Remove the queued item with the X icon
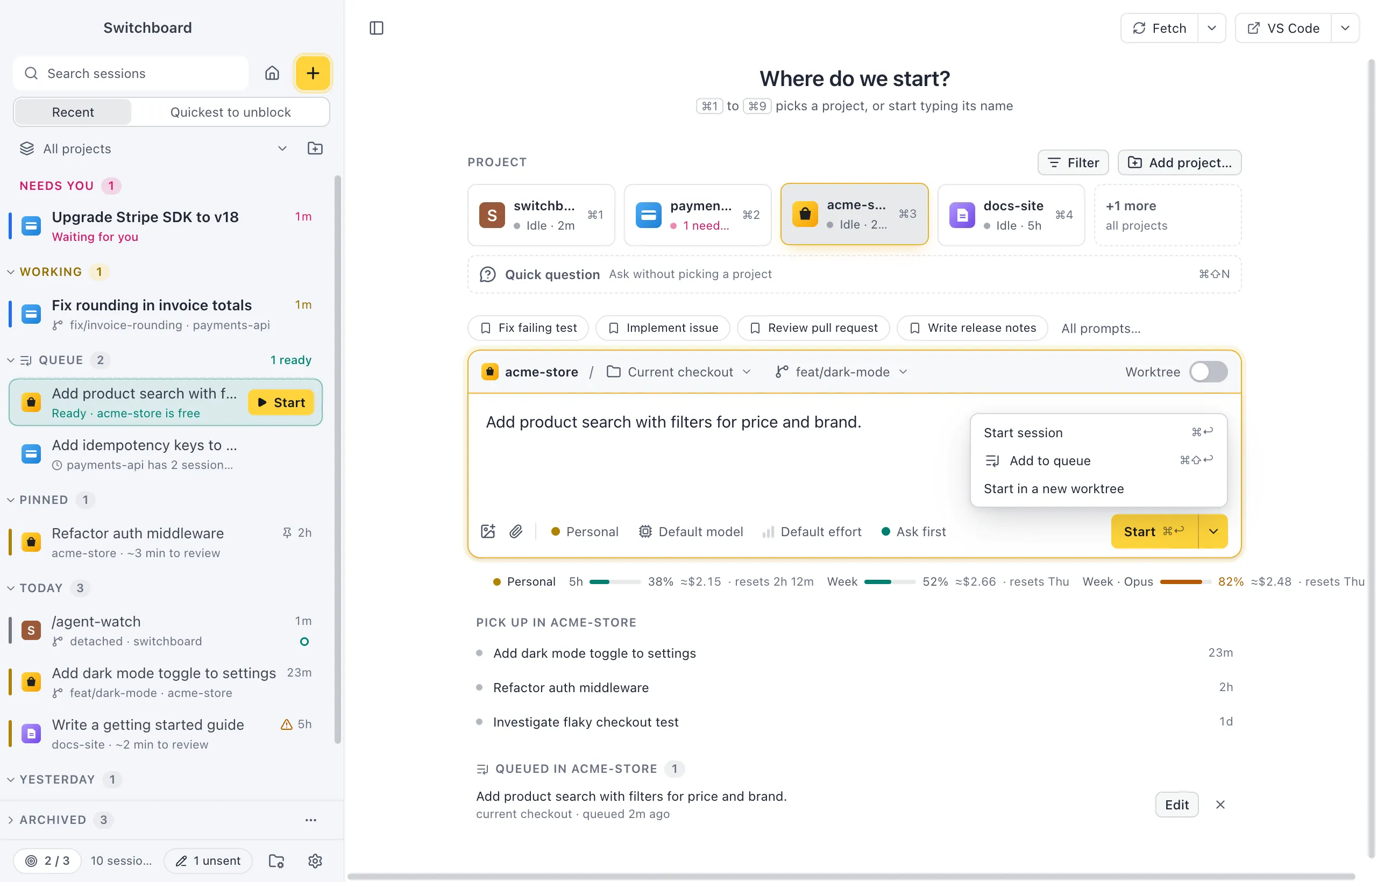The width and height of the screenshot is (1377, 882). (x=1220, y=804)
